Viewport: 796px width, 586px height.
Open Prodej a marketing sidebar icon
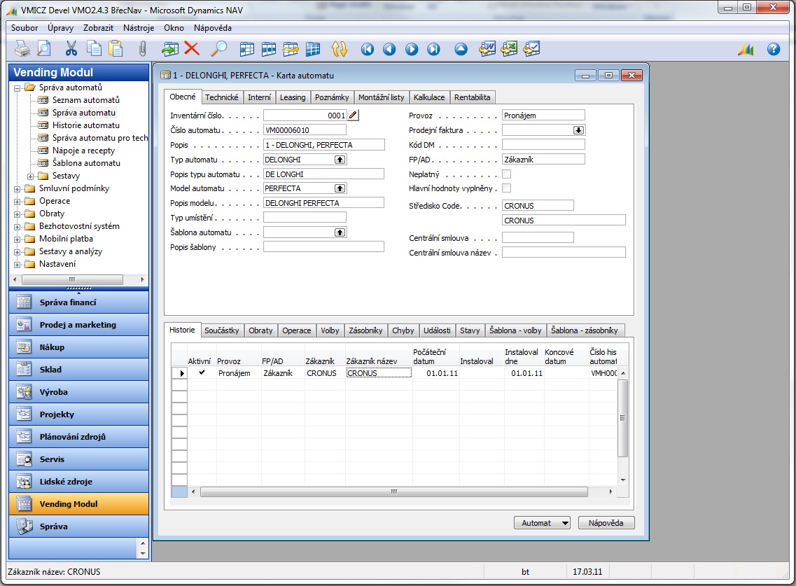click(x=24, y=324)
